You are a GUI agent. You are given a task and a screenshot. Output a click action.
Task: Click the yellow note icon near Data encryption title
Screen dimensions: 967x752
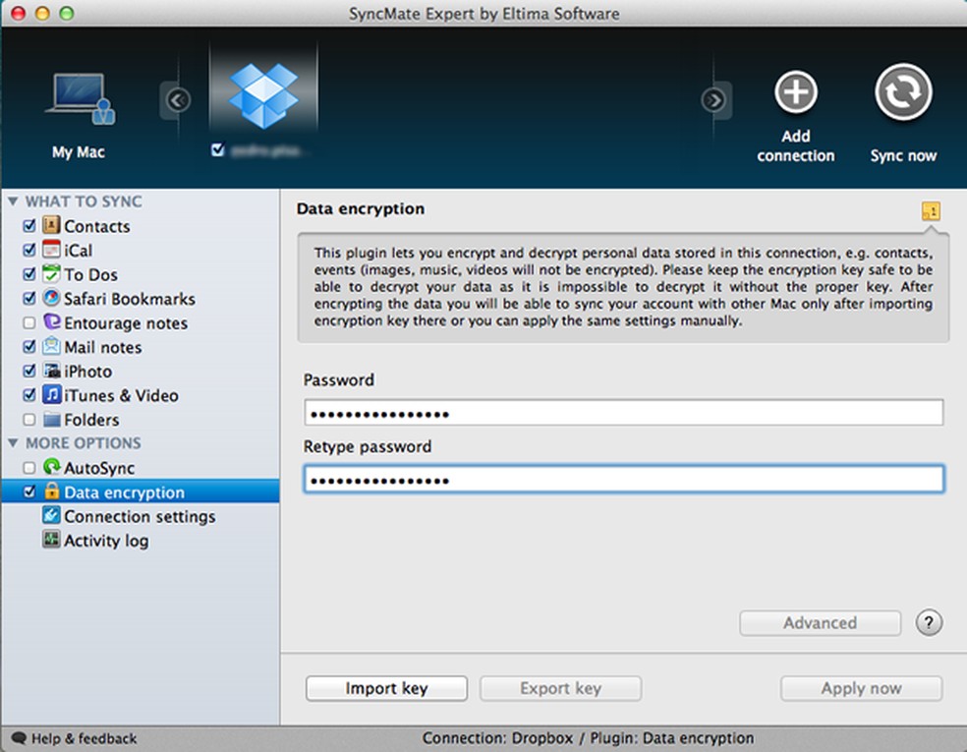pyautogui.click(x=931, y=211)
